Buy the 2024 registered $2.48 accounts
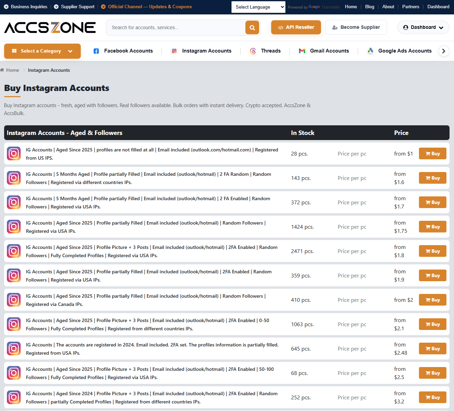The height and width of the screenshot is (411, 454). (432, 349)
